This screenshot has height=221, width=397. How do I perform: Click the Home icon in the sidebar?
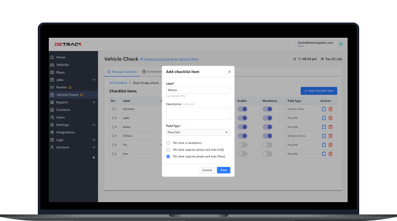pyautogui.click(x=52, y=57)
